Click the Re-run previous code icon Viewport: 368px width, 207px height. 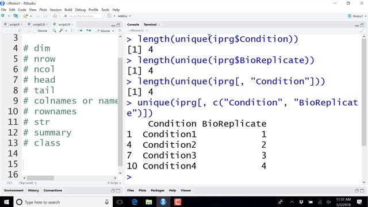(89, 30)
